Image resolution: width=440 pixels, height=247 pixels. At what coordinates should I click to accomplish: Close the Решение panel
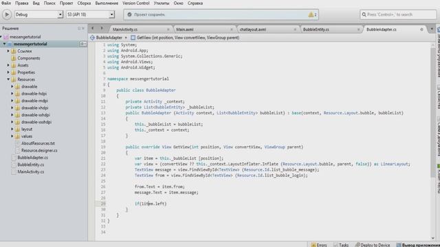click(x=83, y=28)
